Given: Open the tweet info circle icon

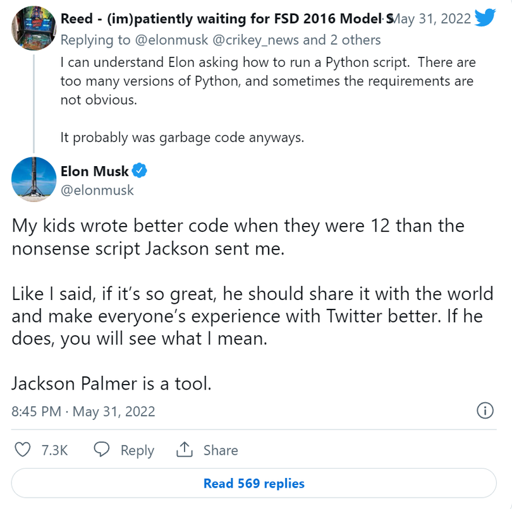Looking at the screenshot, I should (x=484, y=410).
